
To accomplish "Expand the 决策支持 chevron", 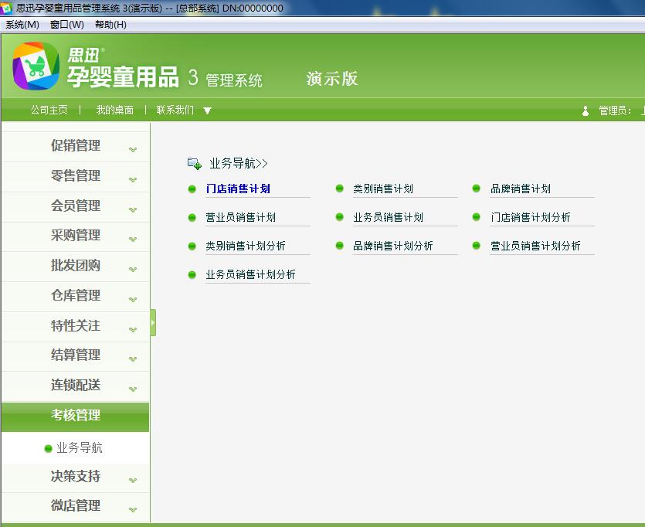I will tap(132, 480).
